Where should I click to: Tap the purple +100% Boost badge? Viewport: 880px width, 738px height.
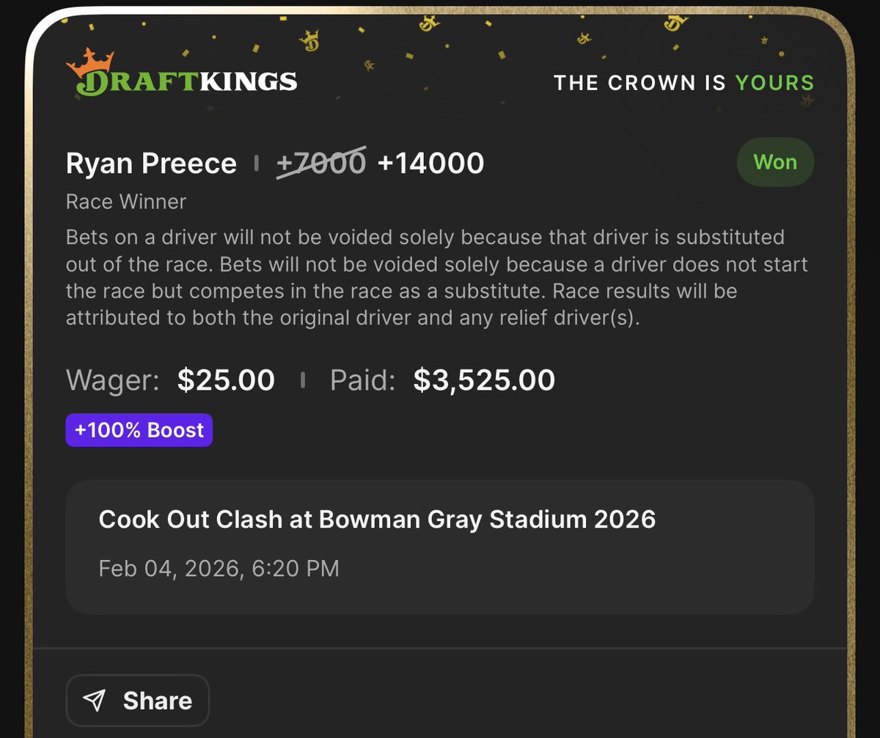click(x=139, y=430)
